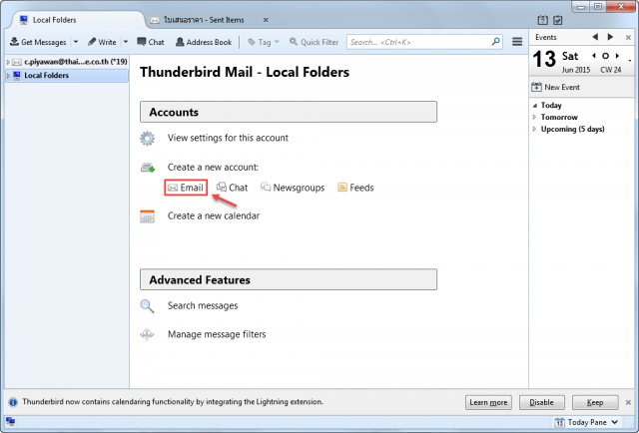Open the hamburger application menu
Viewport: 639px width, 433px height.
pyautogui.click(x=517, y=42)
